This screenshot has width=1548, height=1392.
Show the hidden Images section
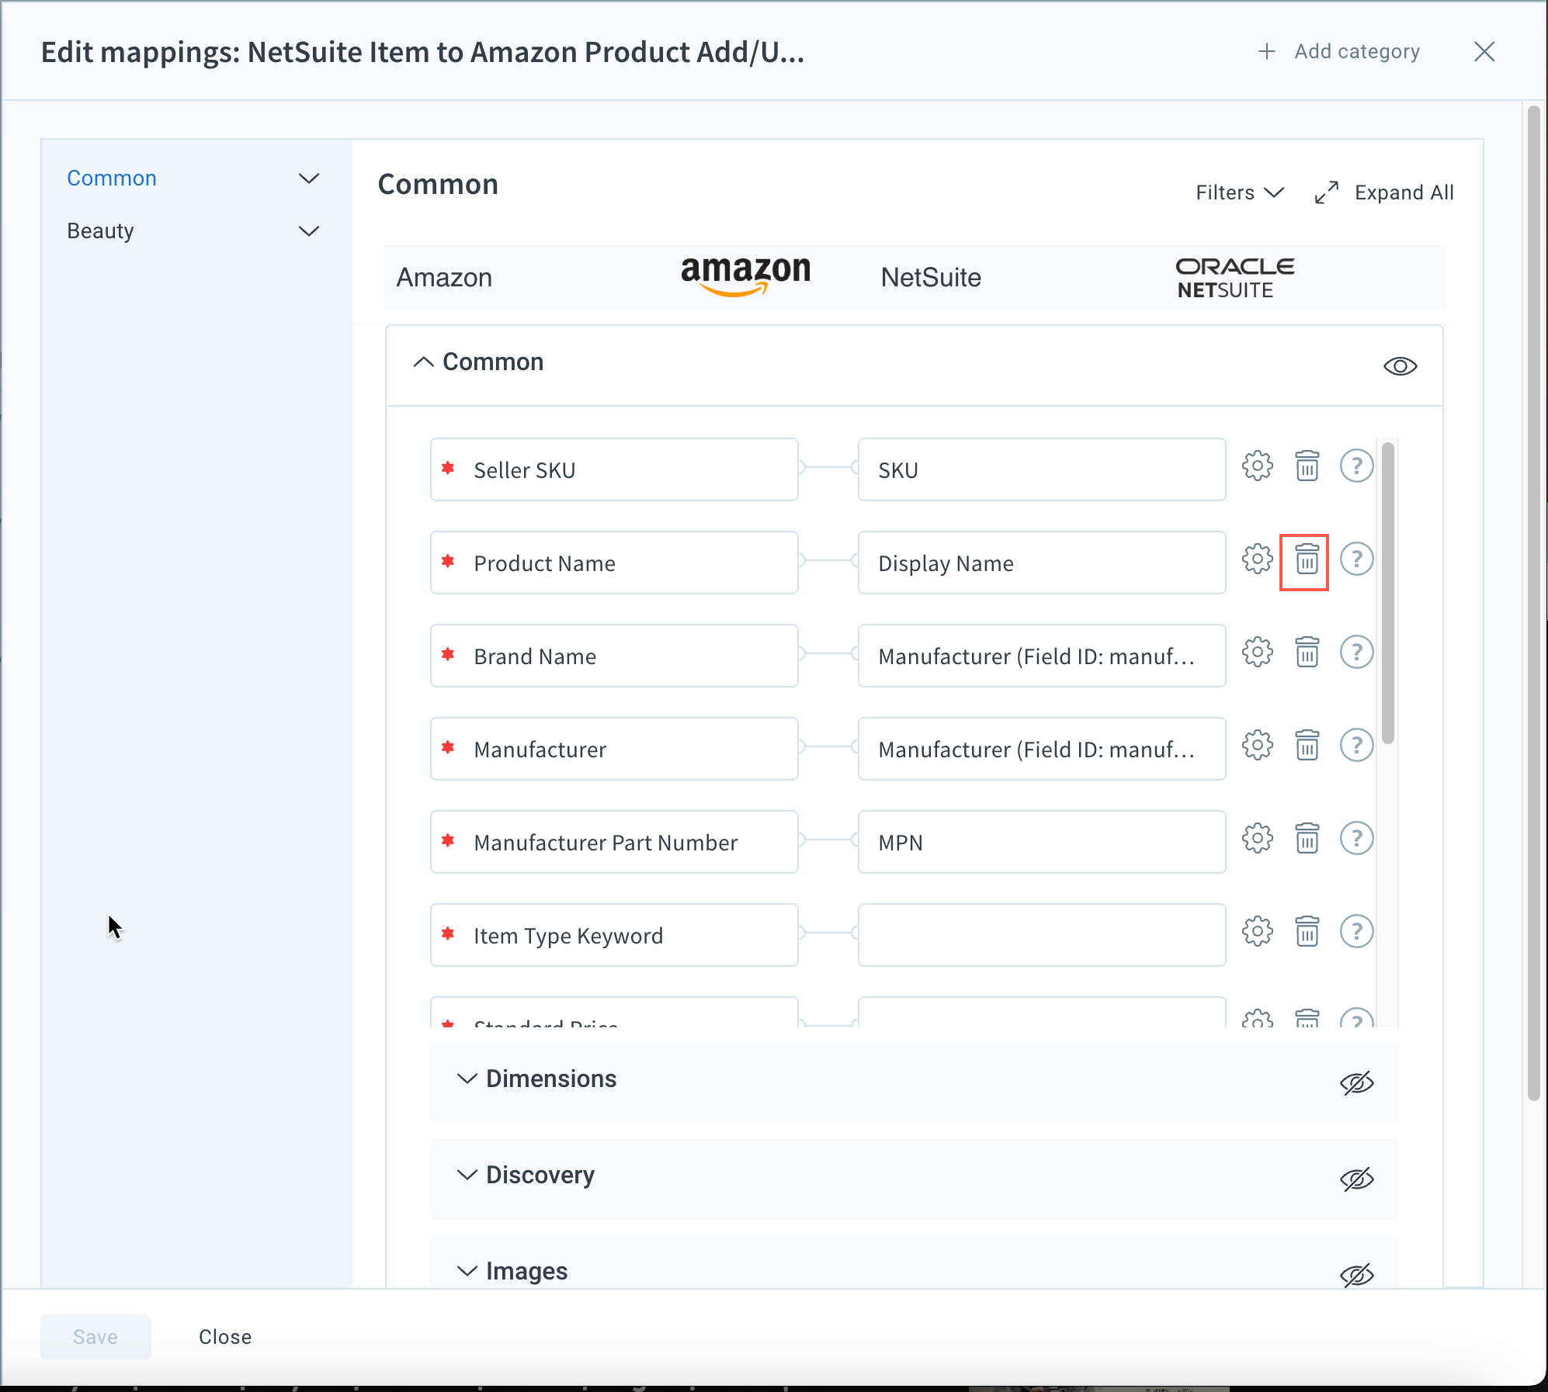(x=1356, y=1275)
